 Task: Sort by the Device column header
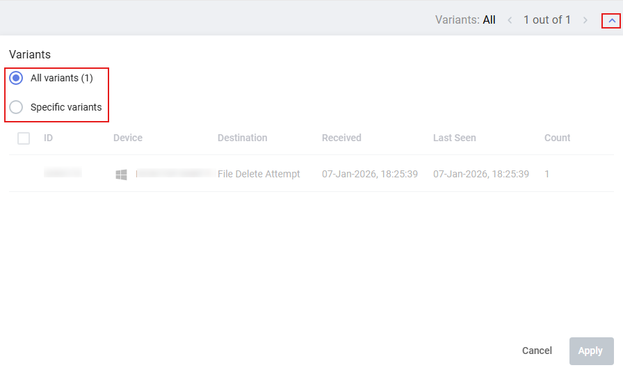coord(128,138)
